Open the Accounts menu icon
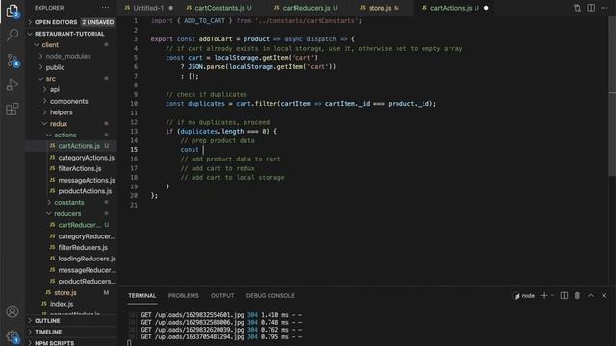 13,311
